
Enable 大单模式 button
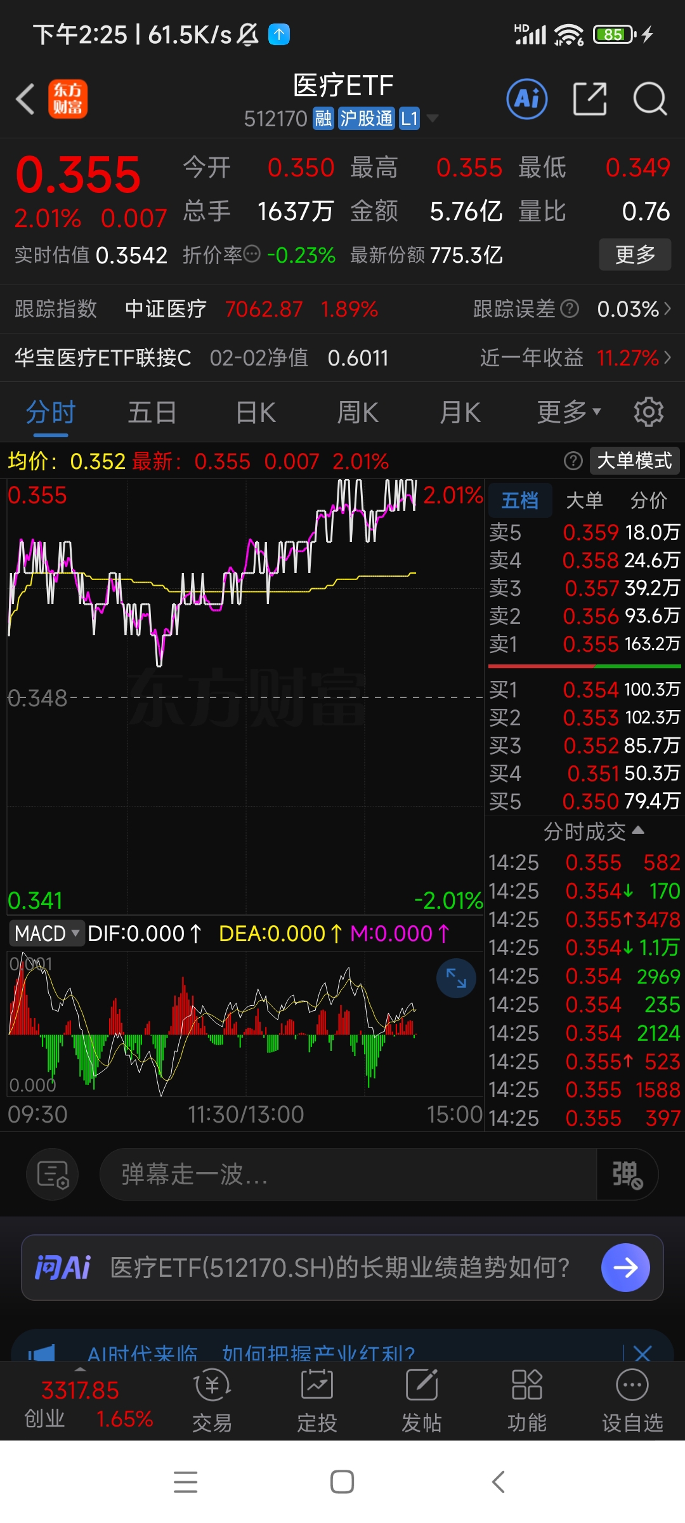pos(634,461)
